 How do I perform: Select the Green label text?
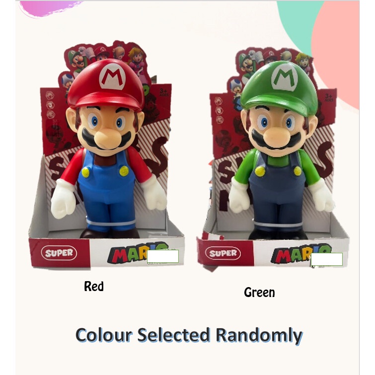(259, 292)
